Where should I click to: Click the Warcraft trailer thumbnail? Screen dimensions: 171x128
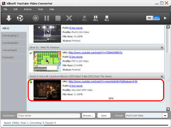coord(47,90)
